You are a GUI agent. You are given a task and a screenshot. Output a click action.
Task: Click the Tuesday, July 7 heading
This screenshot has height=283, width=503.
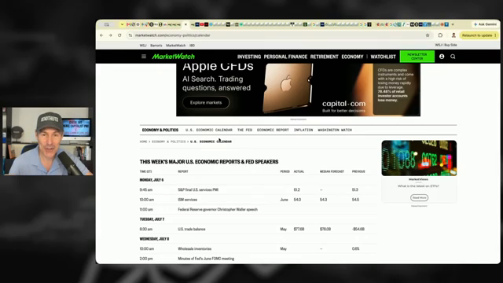pos(152,219)
